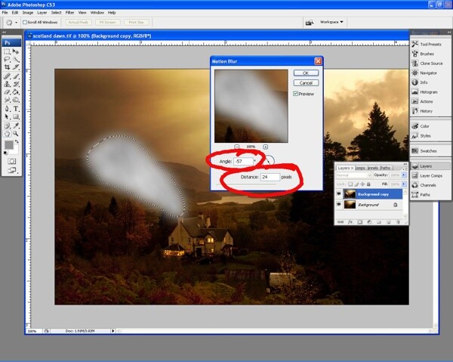Open the layer blending mode dropdown
The height and width of the screenshot is (362, 453).
354,175
